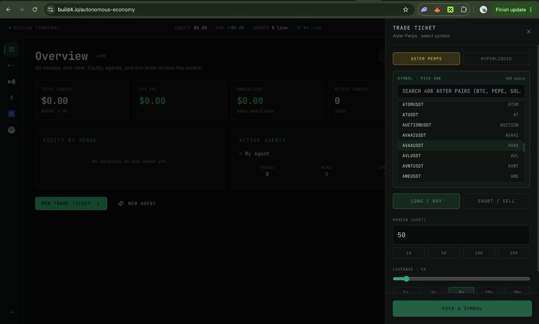Pick ATOMUSDT from symbol list

coord(460,105)
